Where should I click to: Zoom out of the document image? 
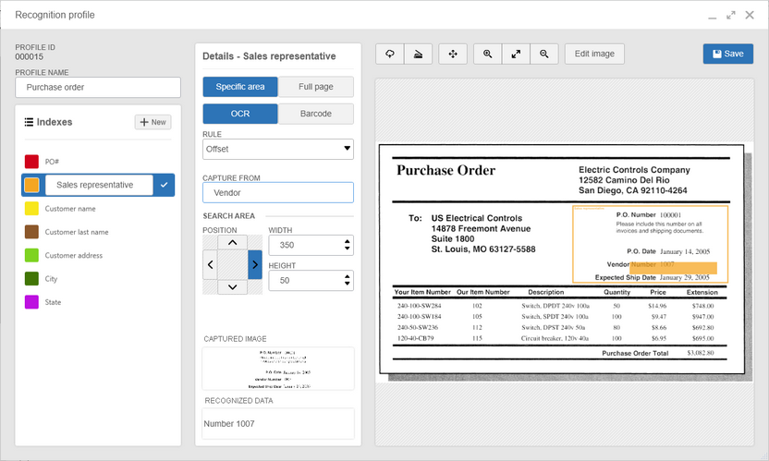pyautogui.click(x=543, y=54)
